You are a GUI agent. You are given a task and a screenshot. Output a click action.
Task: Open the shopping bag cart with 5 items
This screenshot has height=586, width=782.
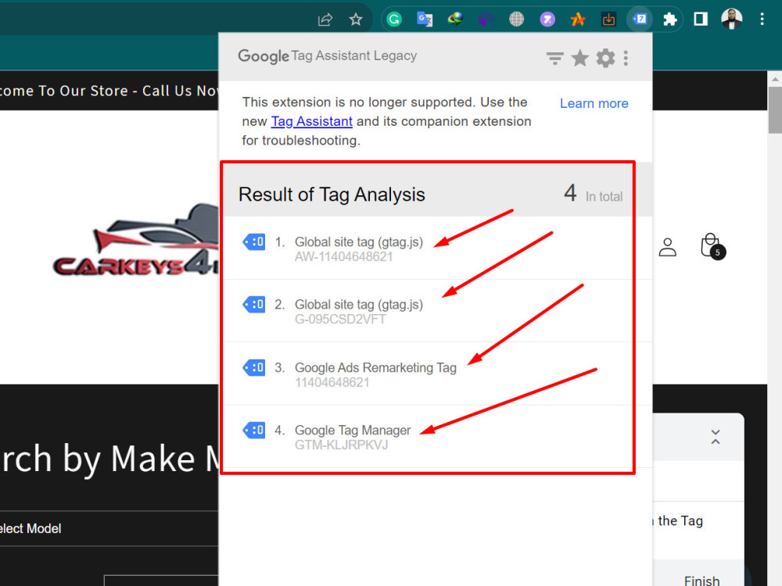712,245
